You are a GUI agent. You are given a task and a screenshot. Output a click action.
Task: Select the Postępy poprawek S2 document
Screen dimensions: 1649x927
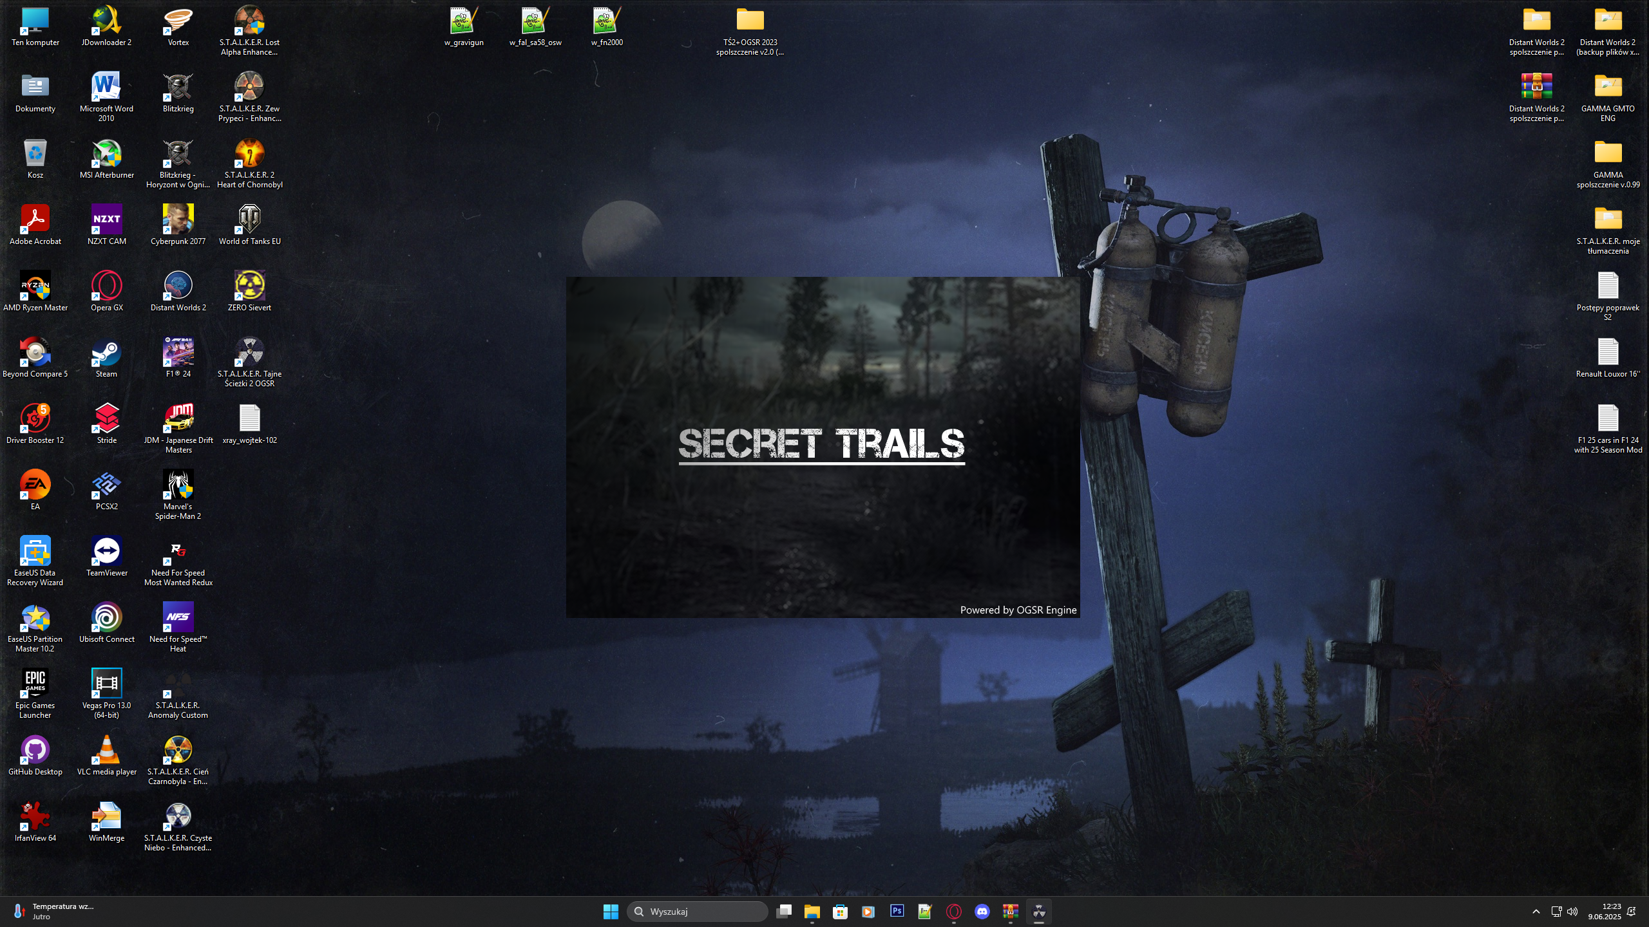[1608, 296]
